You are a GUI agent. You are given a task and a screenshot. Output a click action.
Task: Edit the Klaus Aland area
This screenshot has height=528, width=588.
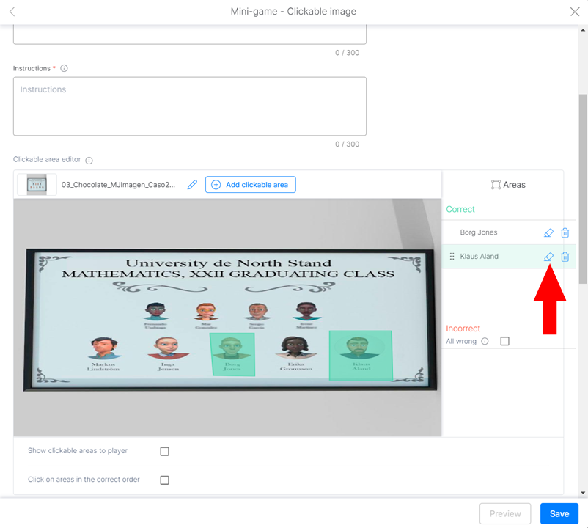tap(548, 257)
